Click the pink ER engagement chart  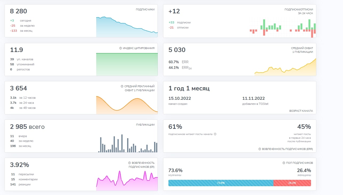pyautogui.click(x=127, y=181)
